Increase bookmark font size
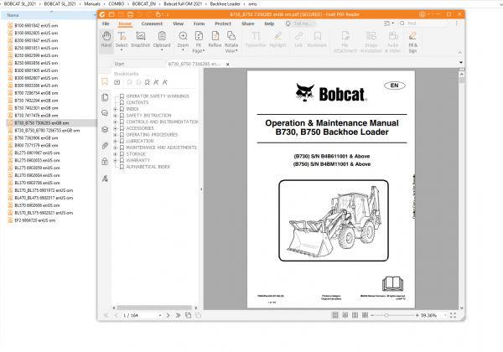Screen dimensions: 503x352 156,82
